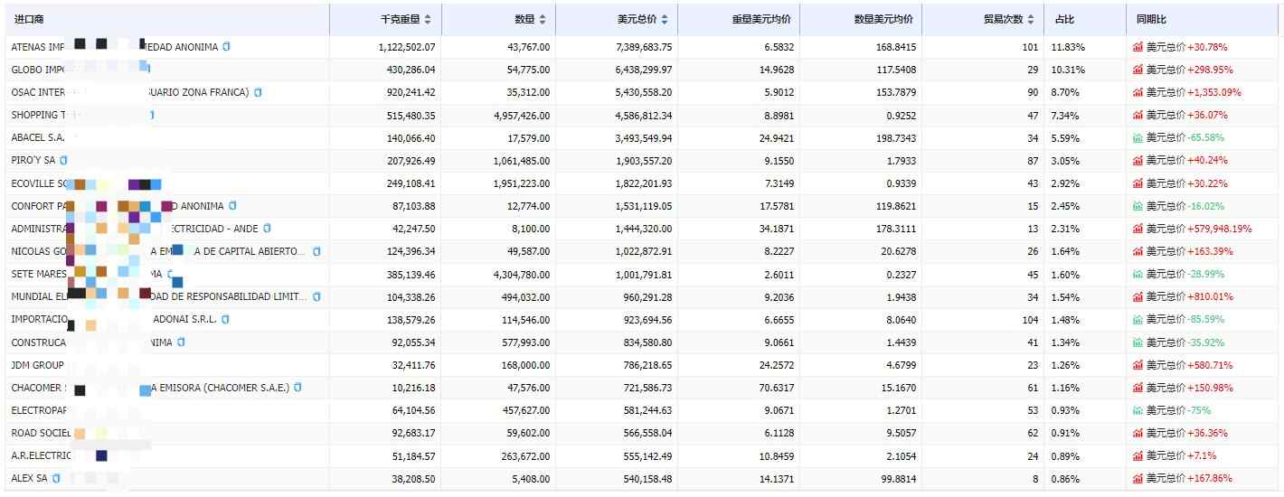Open trend chart icon for +1,353.09% row

1138,92
